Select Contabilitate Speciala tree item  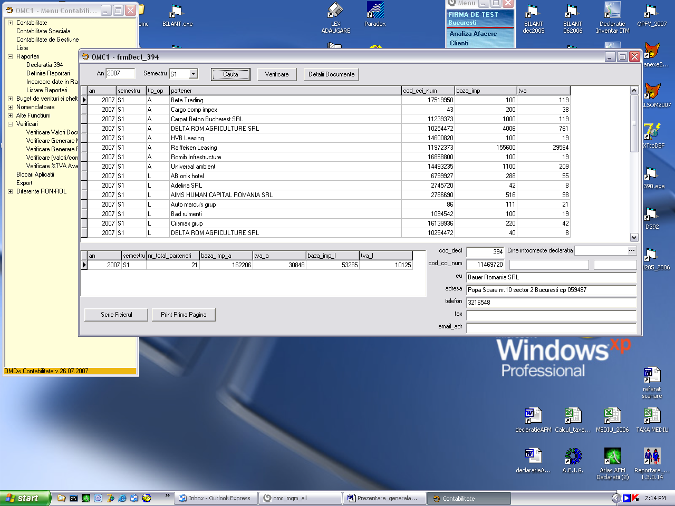coord(43,31)
